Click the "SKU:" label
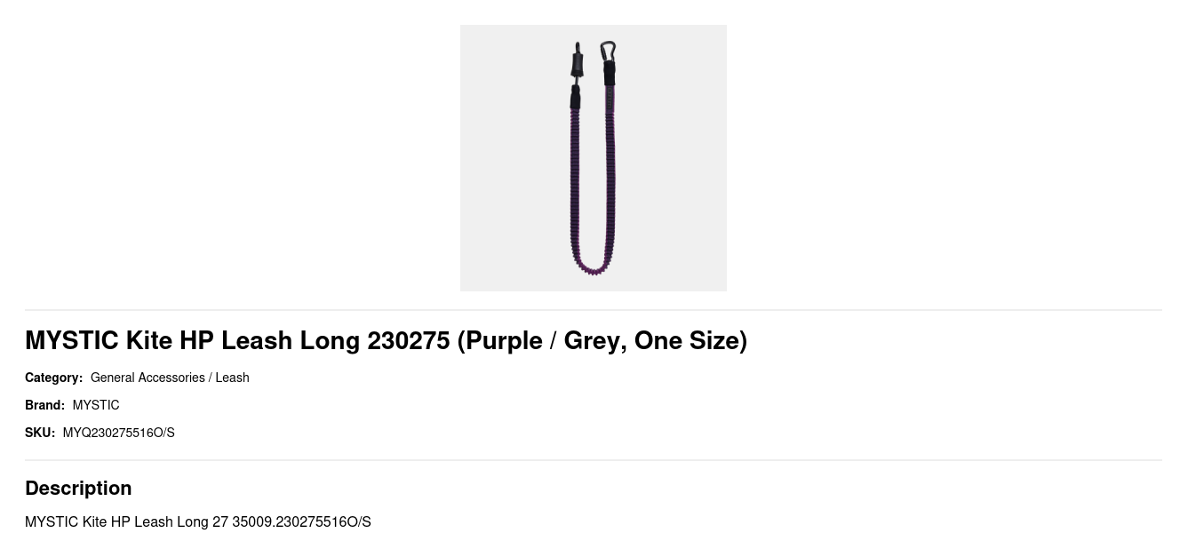The height and width of the screenshot is (557, 1180). 40,433
